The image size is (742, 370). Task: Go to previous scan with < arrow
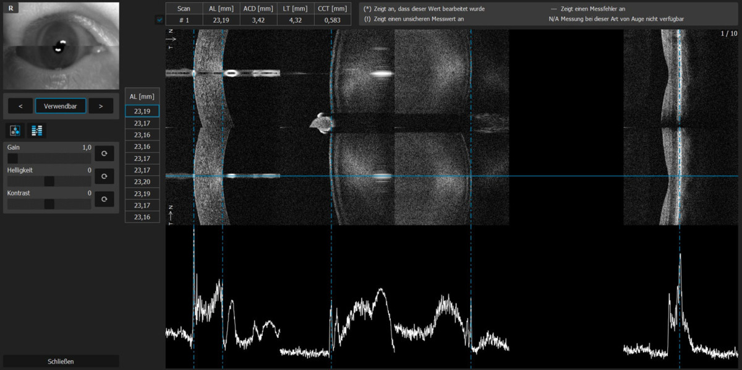coord(20,106)
